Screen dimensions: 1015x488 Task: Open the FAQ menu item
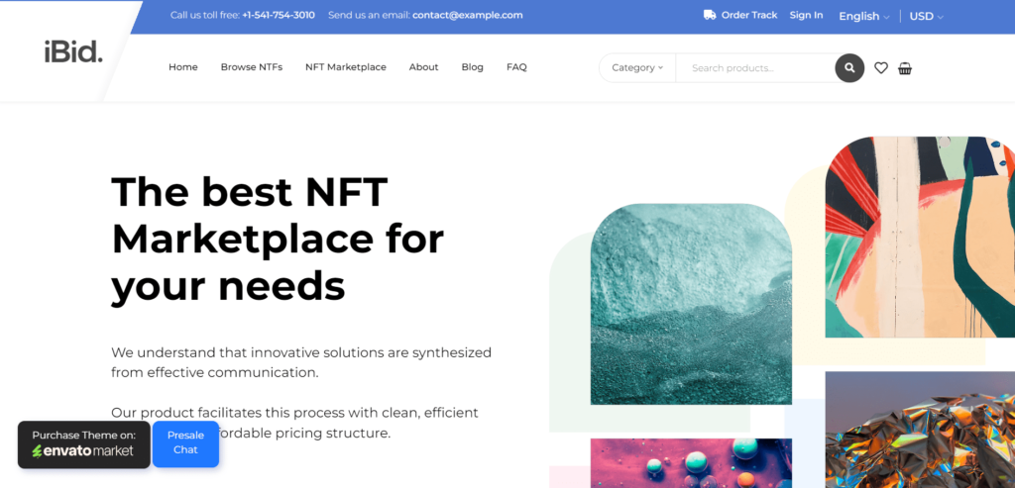point(516,67)
